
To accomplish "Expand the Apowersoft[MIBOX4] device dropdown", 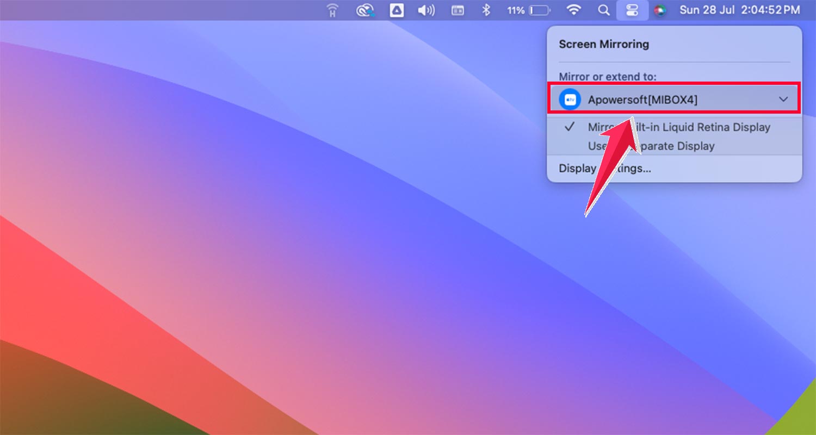I will [783, 100].
